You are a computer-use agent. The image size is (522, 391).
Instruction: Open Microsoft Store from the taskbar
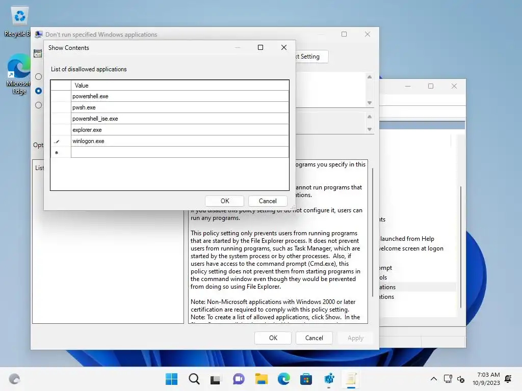[306, 379]
